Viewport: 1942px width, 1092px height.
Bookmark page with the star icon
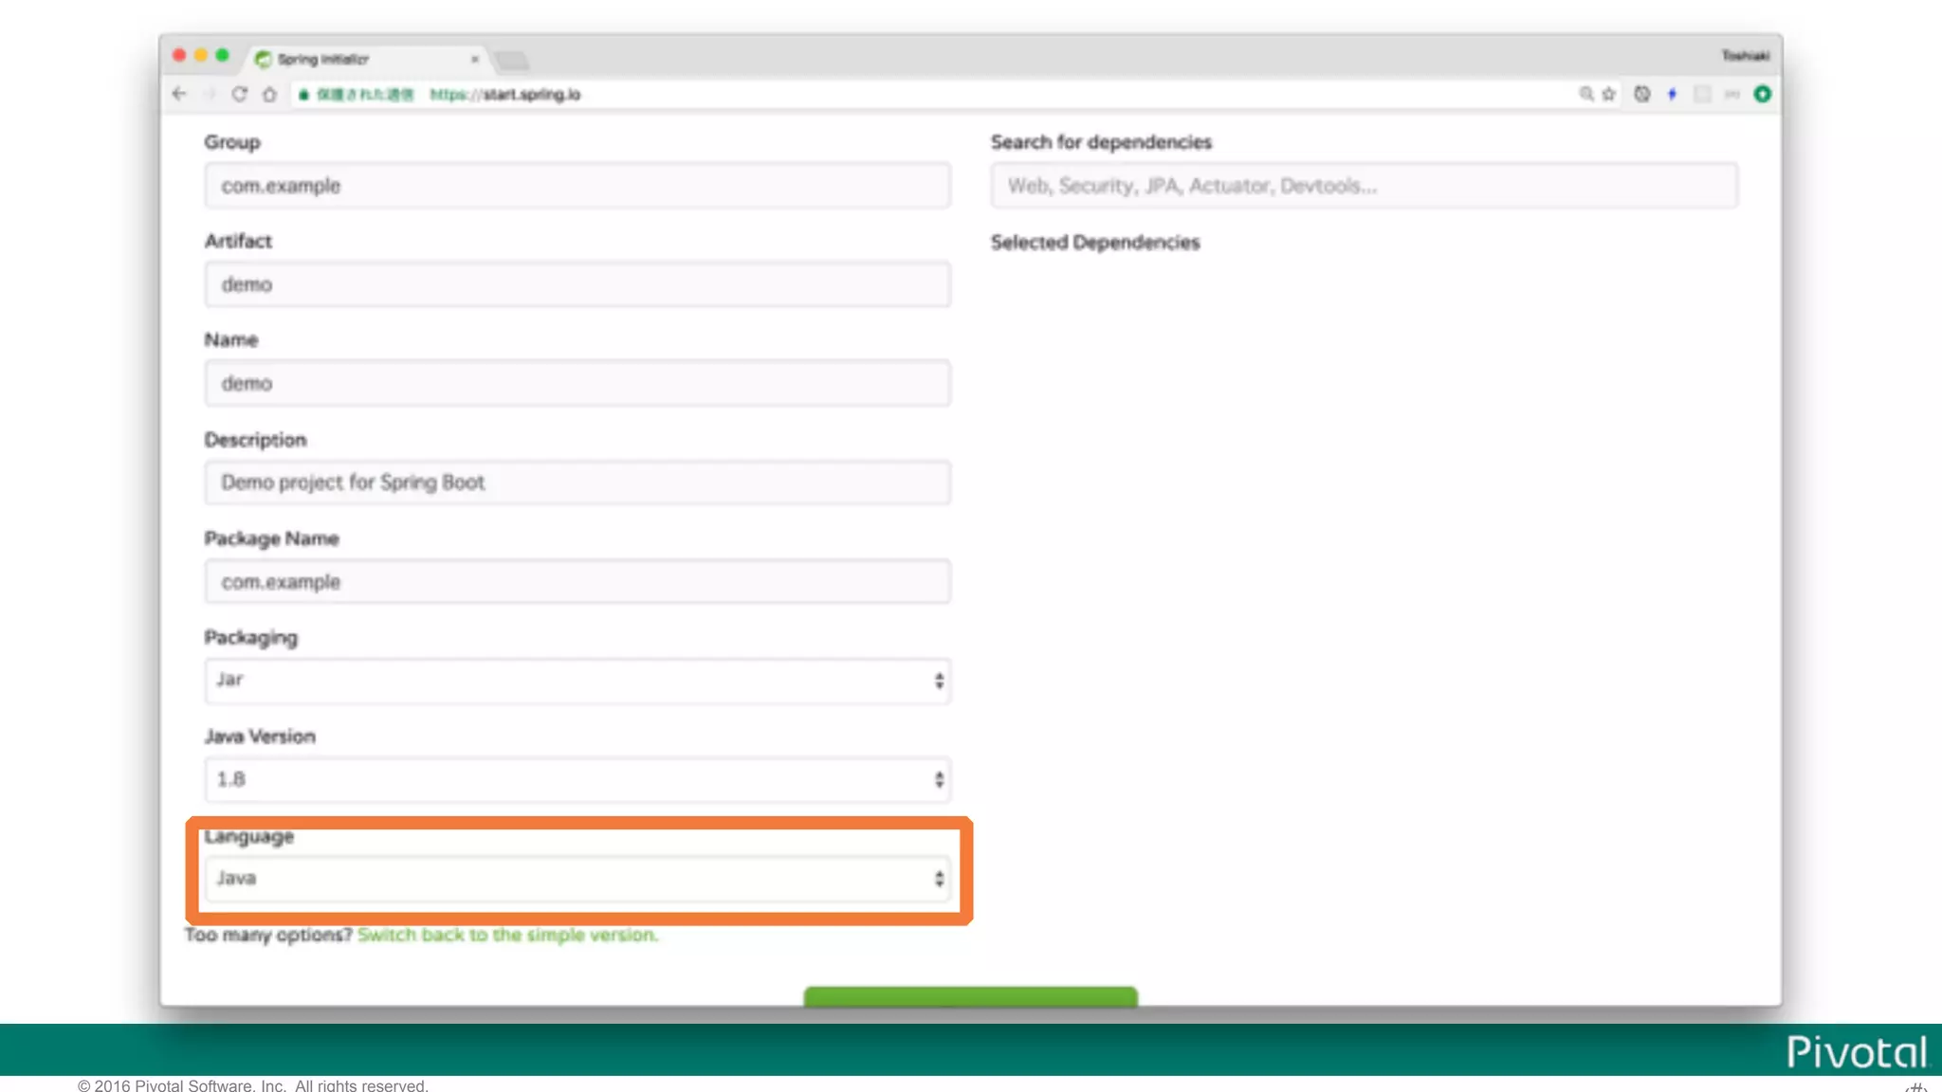[1608, 94]
